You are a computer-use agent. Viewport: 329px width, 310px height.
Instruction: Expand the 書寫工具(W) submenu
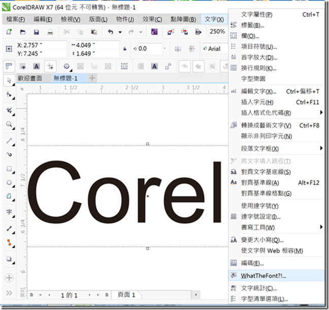pos(321,227)
